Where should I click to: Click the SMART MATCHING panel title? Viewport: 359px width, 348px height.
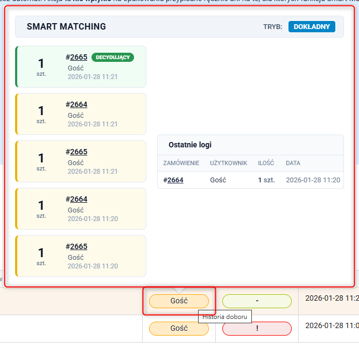[x=66, y=26]
